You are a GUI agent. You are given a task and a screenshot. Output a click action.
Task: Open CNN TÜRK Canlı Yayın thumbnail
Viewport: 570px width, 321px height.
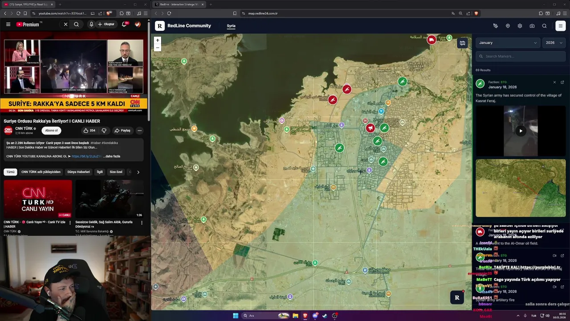(x=38, y=199)
